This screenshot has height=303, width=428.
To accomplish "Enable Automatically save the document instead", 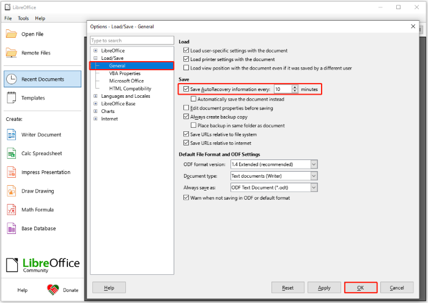I will [x=194, y=99].
